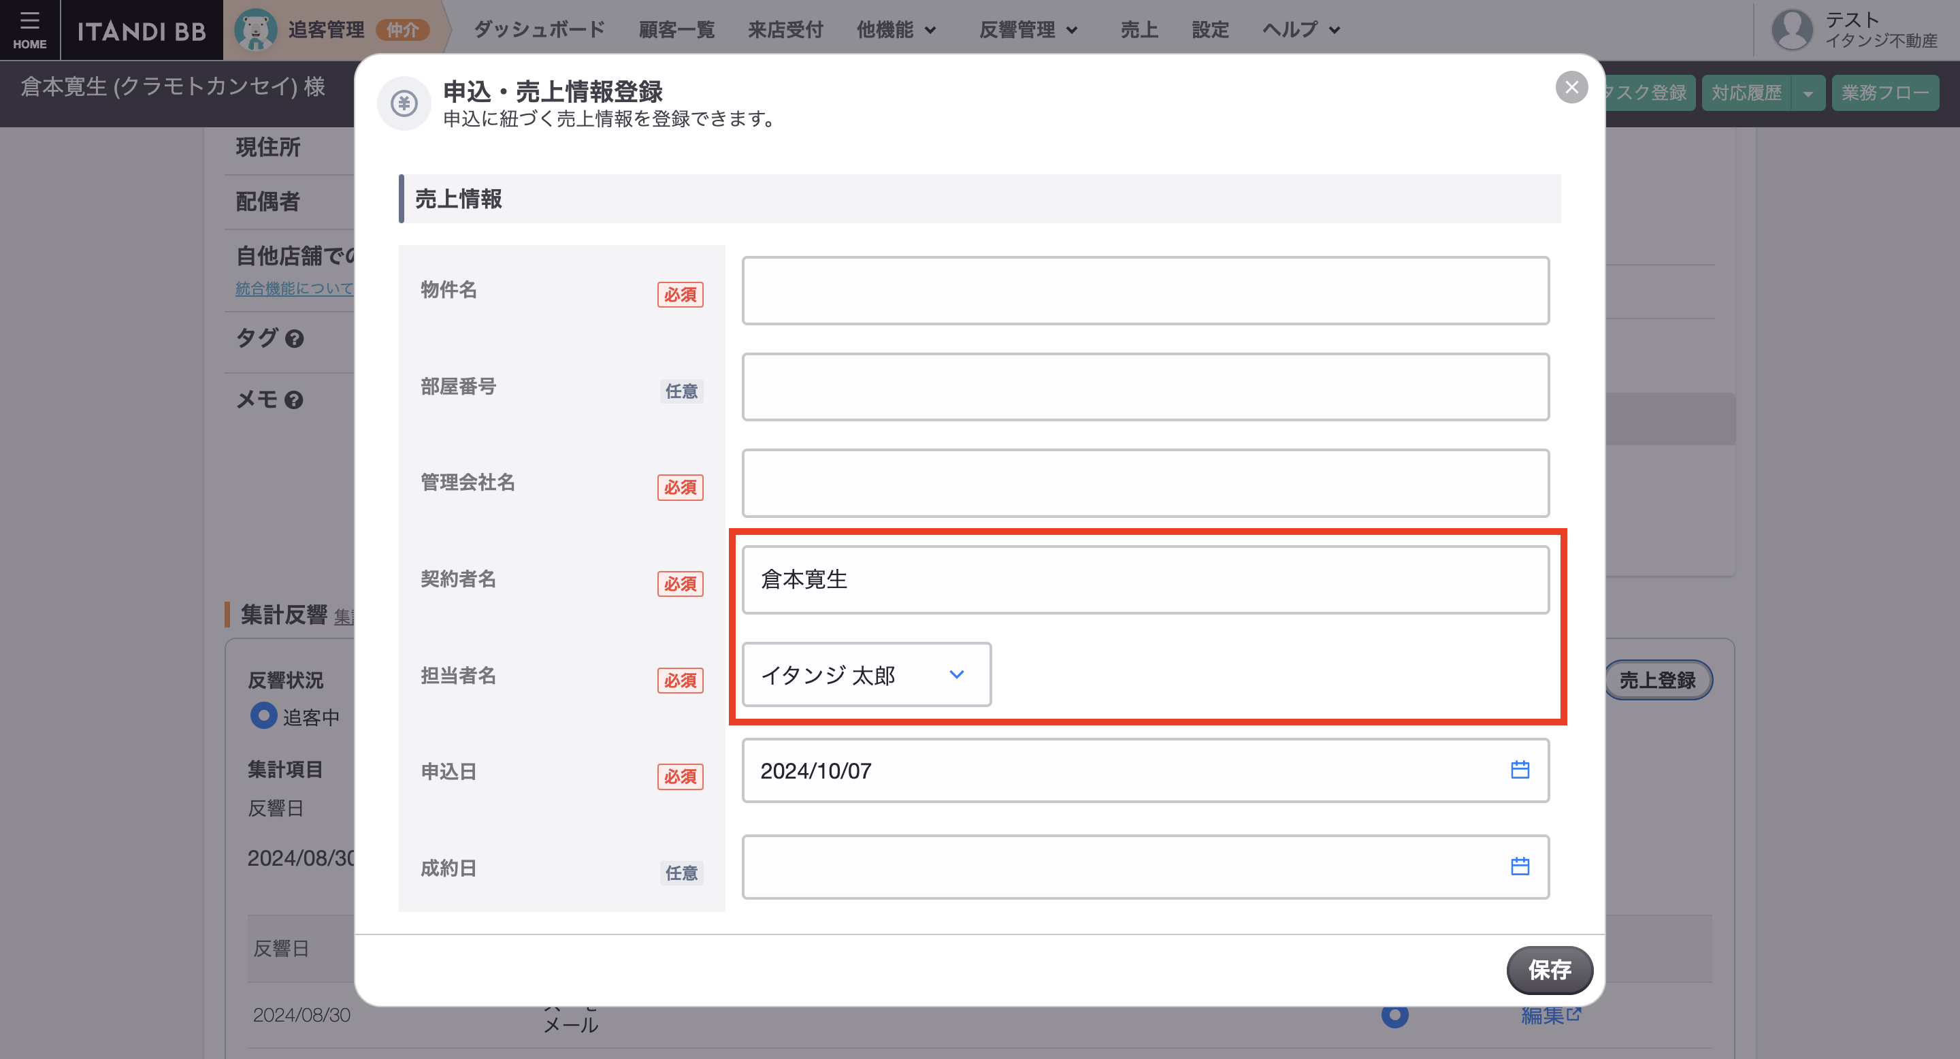The image size is (1960, 1059).
Task: Open 設定 in the top navigation
Action: click(x=1210, y=31)
